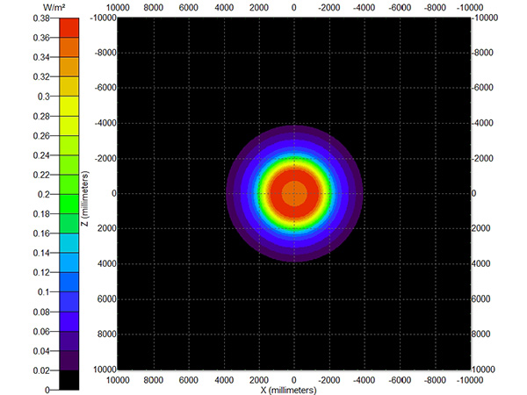Select the 0.08 scale value
Screen dimensions: 527x395
[41, 312]
